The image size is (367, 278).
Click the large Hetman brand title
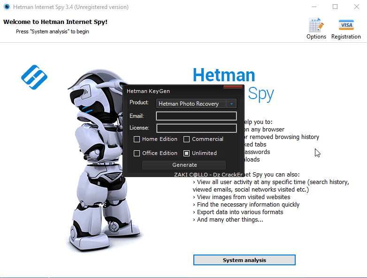click(x=224, y=75)
